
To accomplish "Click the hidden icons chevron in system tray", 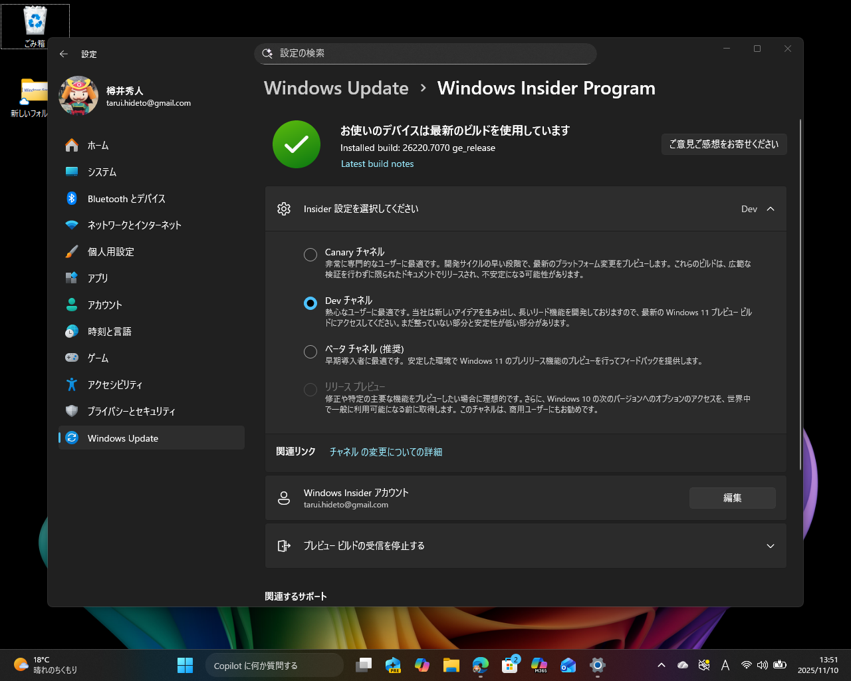I will 662,665.
